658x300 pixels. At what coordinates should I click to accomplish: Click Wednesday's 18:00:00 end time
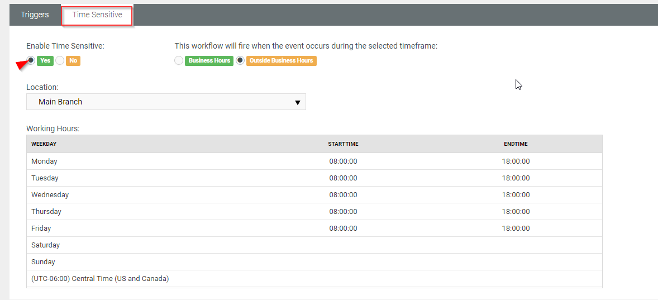pyautogui.click(x=516, y=194)
